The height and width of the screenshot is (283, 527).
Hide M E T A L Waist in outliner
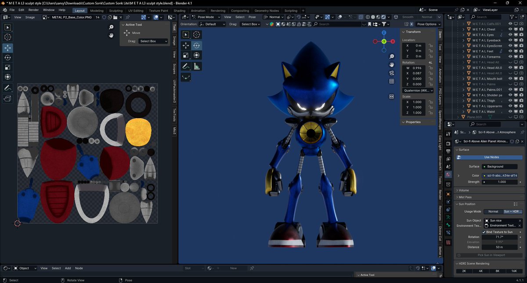510,111
